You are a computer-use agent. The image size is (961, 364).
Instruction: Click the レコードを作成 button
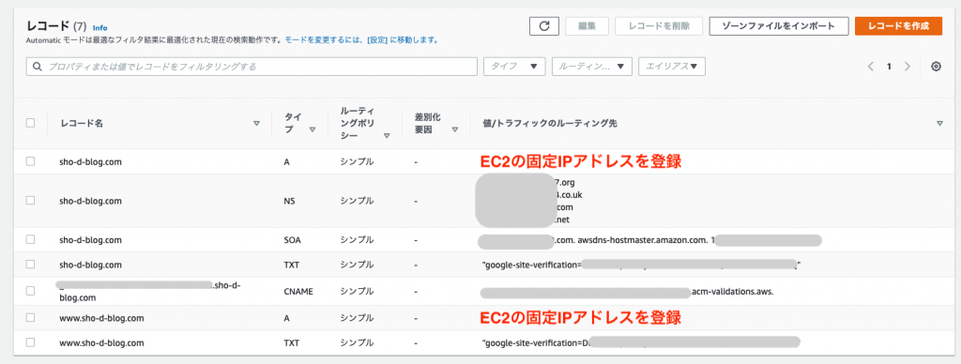click(898, 25)
